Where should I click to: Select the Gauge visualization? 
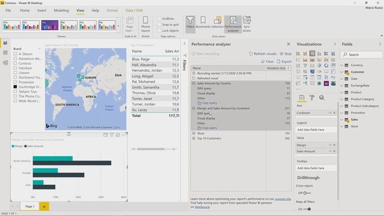tap(319, 71)
